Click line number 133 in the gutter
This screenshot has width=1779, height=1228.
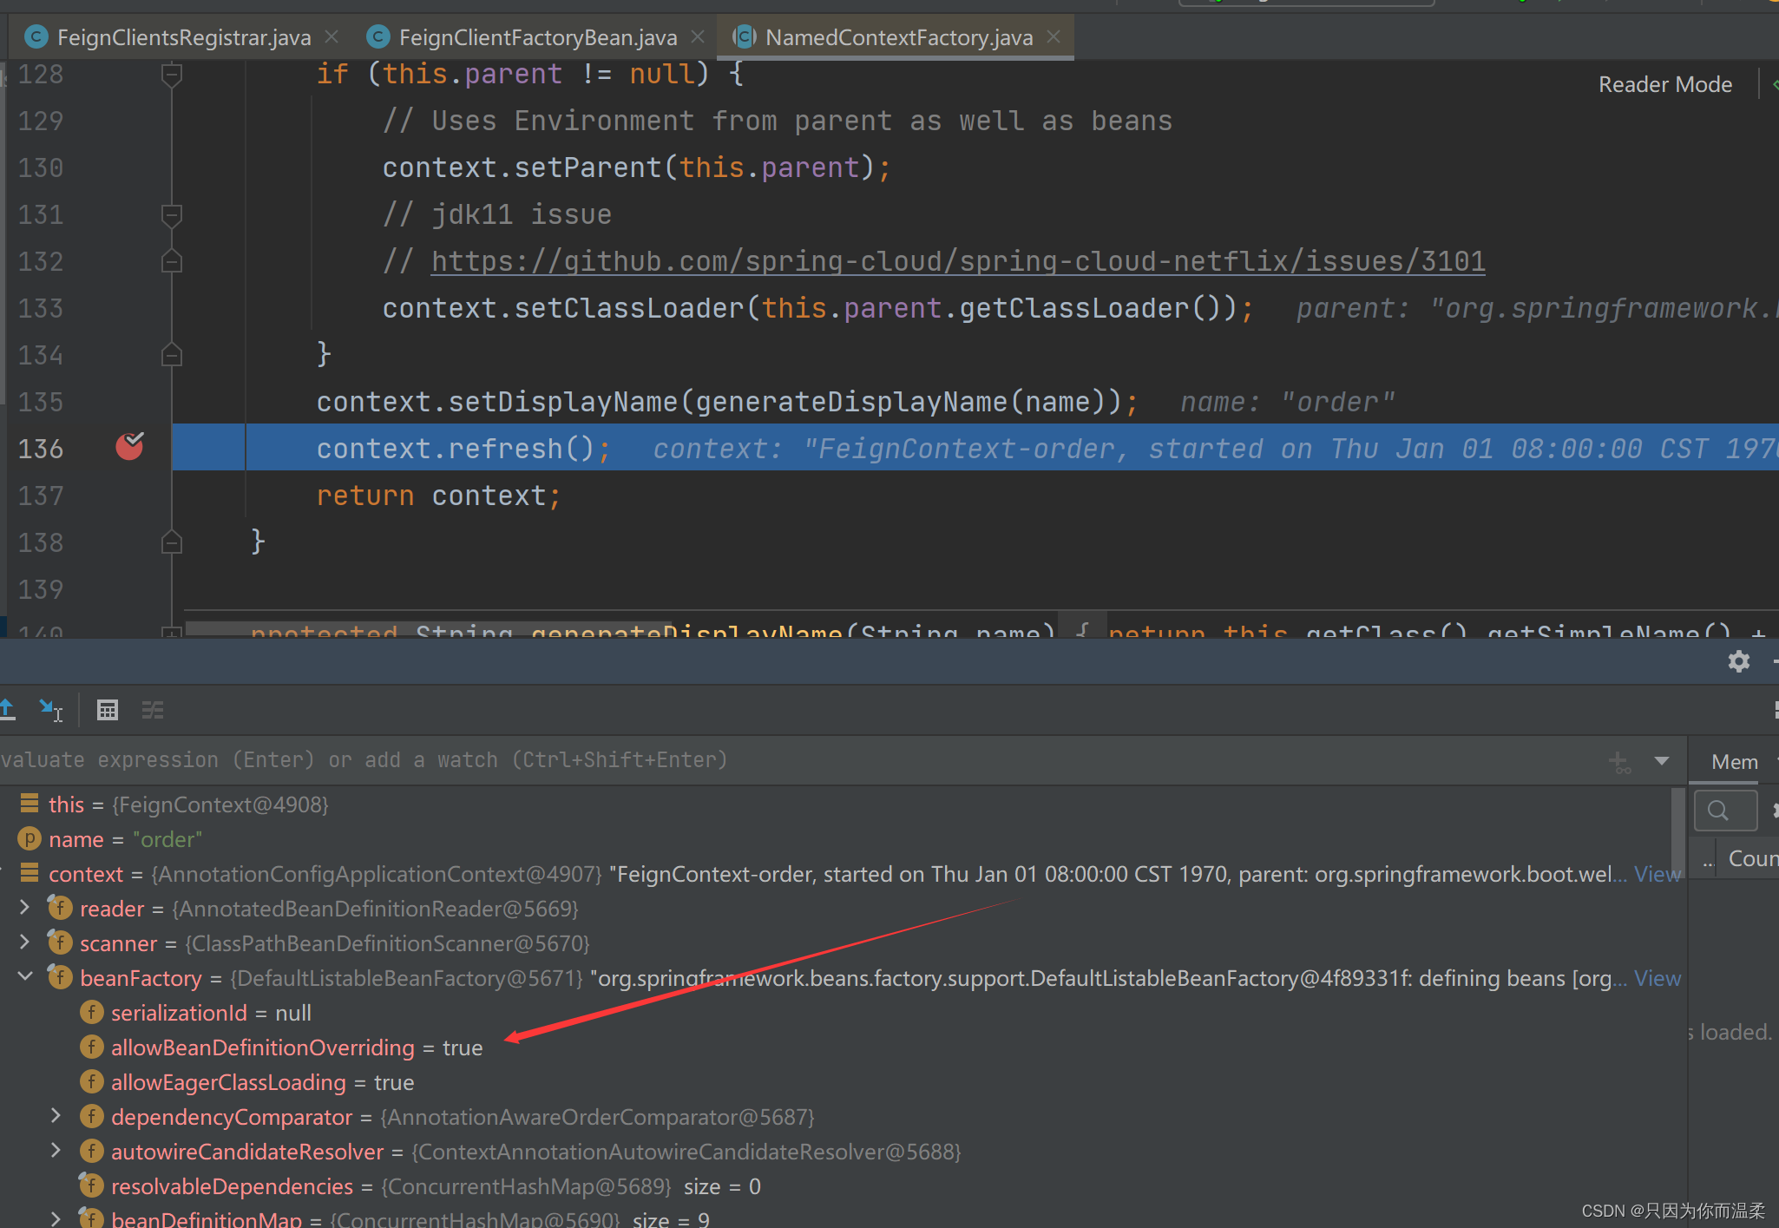point(41,308)
